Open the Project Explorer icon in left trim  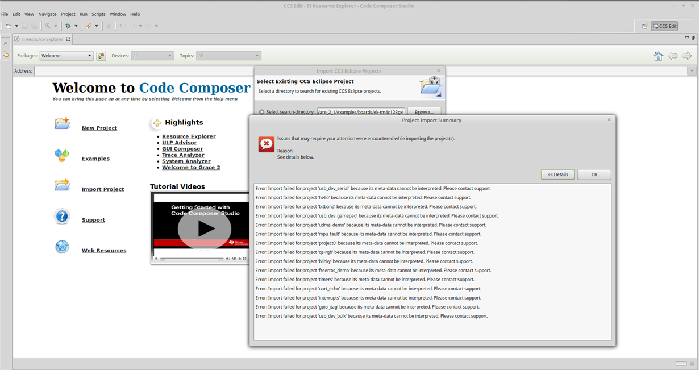point(6,55)
